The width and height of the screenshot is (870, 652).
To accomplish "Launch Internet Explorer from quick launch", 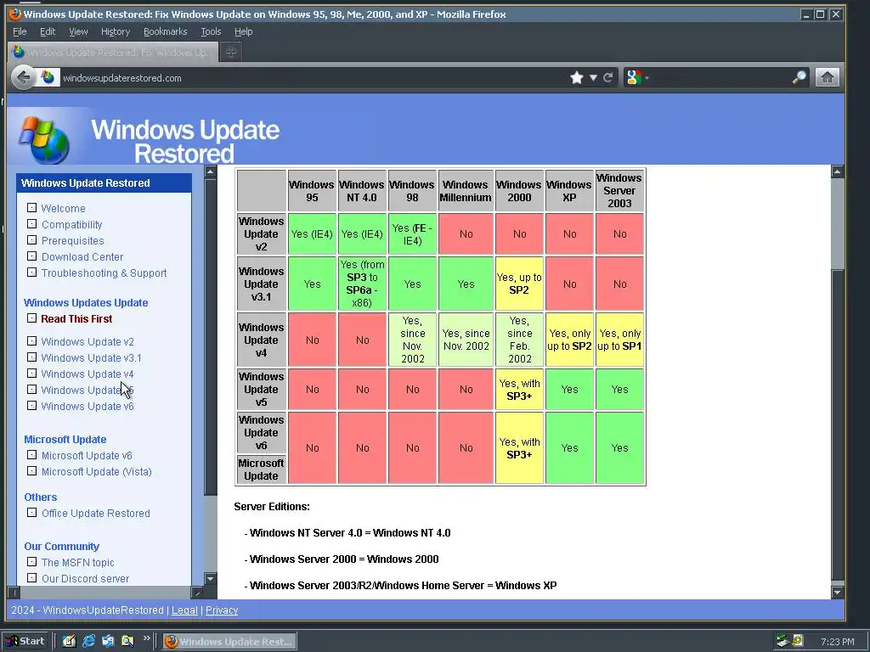I will [88, 641].
